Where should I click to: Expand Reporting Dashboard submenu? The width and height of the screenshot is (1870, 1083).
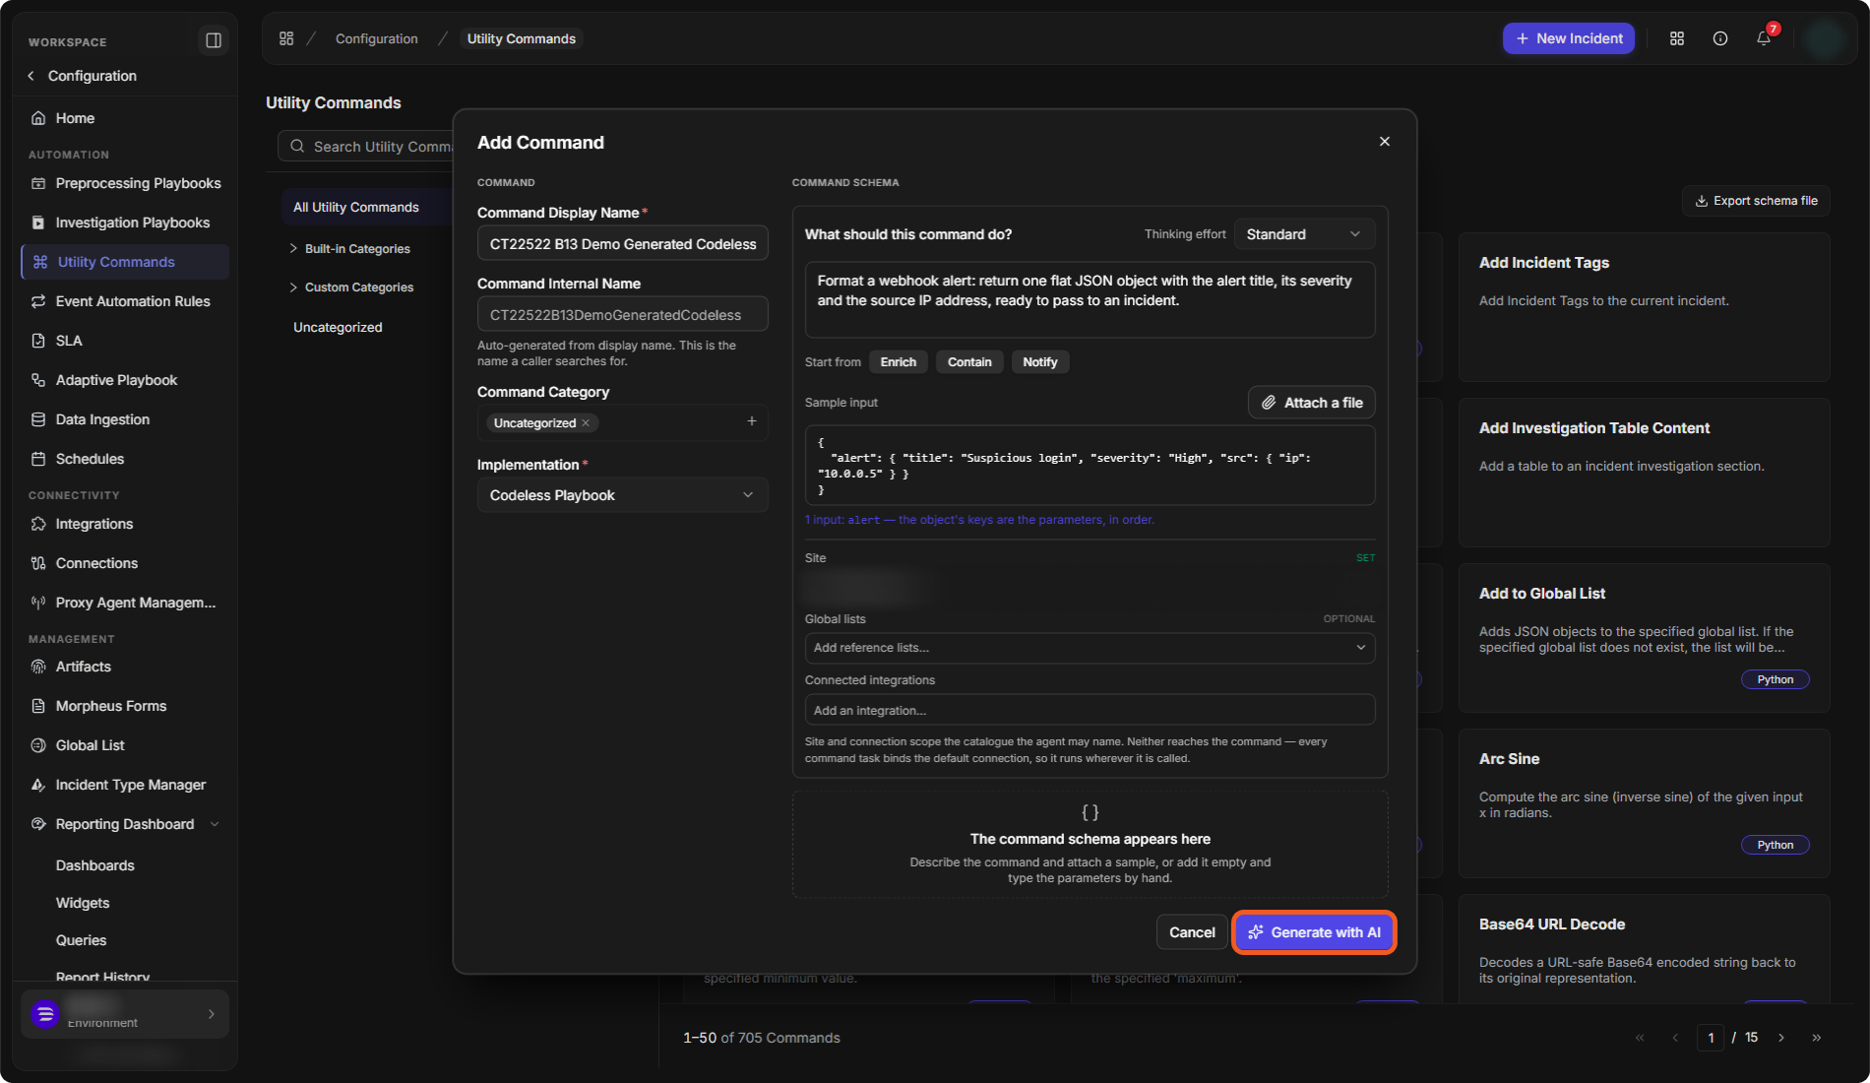coord(215,824)
